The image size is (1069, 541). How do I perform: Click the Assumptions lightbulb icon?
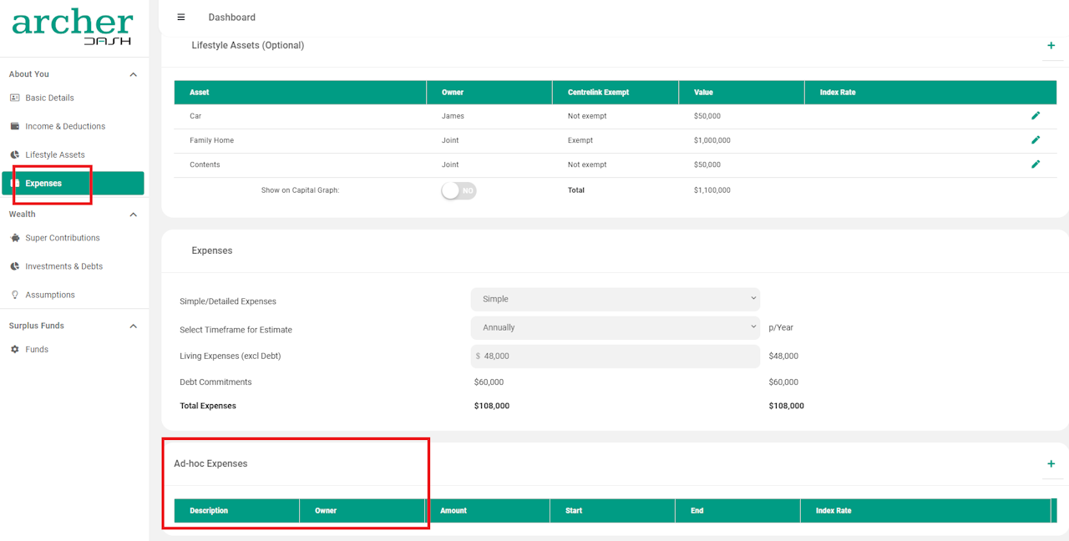click(14, 295)
